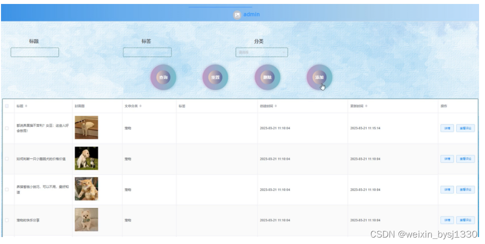Click 查看评论 for the 养黑猫不吉利 article
The width and height of the screenshot is (485, 244).
(x=466, y=128)
